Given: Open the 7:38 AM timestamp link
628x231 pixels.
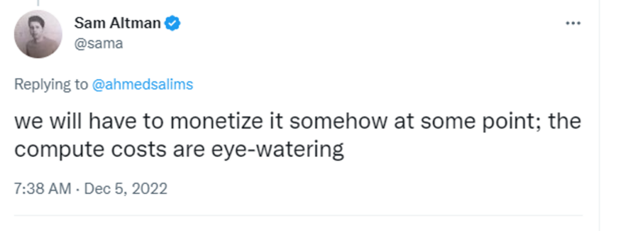Looking at the screenshot, I should [x=42, y=188].
